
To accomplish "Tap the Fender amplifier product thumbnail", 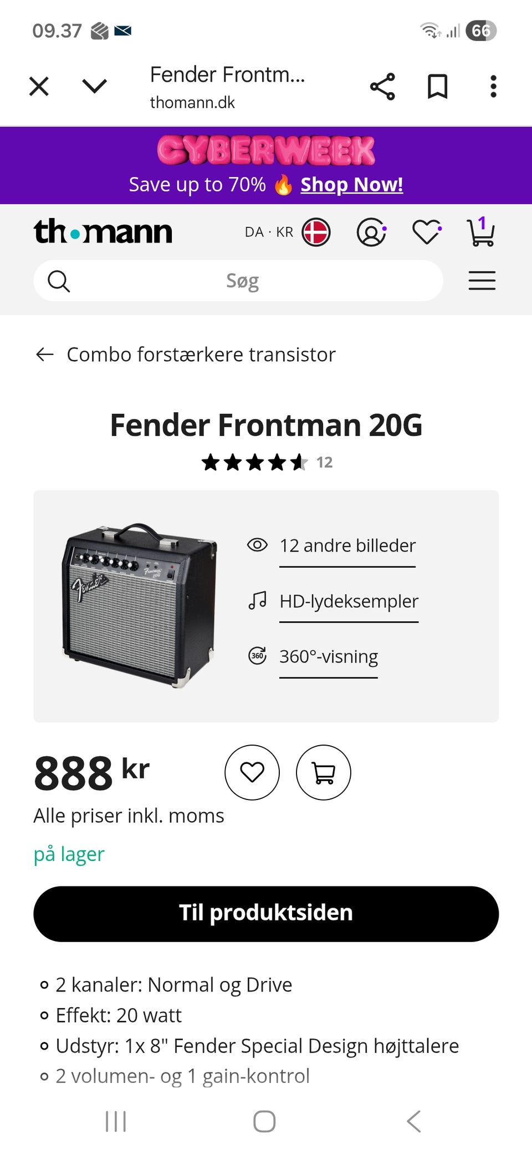I will tap(139, 605).
